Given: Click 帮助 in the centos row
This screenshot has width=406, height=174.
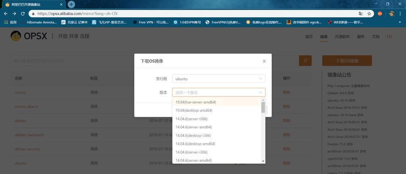Looking at the screenshot, I should [287, 92].
